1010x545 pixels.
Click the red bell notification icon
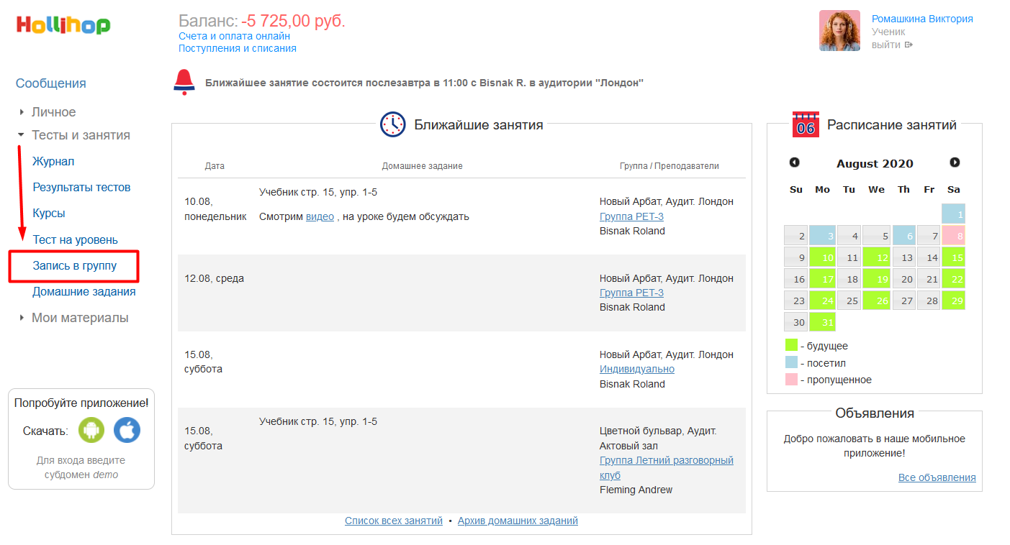pyautogui.click(x=184, y=82)
